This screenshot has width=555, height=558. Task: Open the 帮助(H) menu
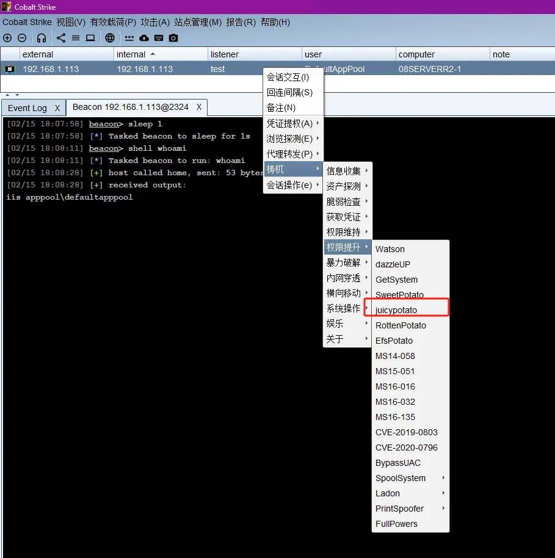click(x=275, y=22)
